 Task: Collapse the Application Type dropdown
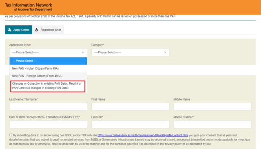48,53
